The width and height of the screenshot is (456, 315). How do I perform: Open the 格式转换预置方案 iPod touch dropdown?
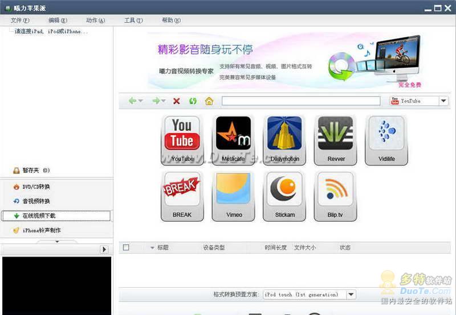tap(351, 295)
